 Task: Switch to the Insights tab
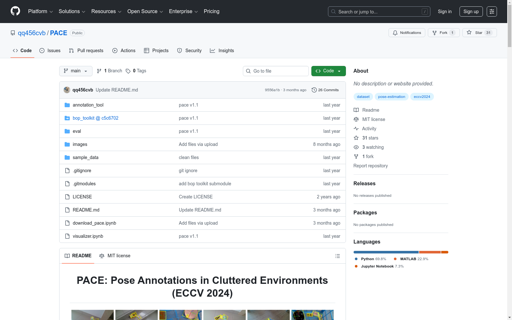tap(222, 51)
